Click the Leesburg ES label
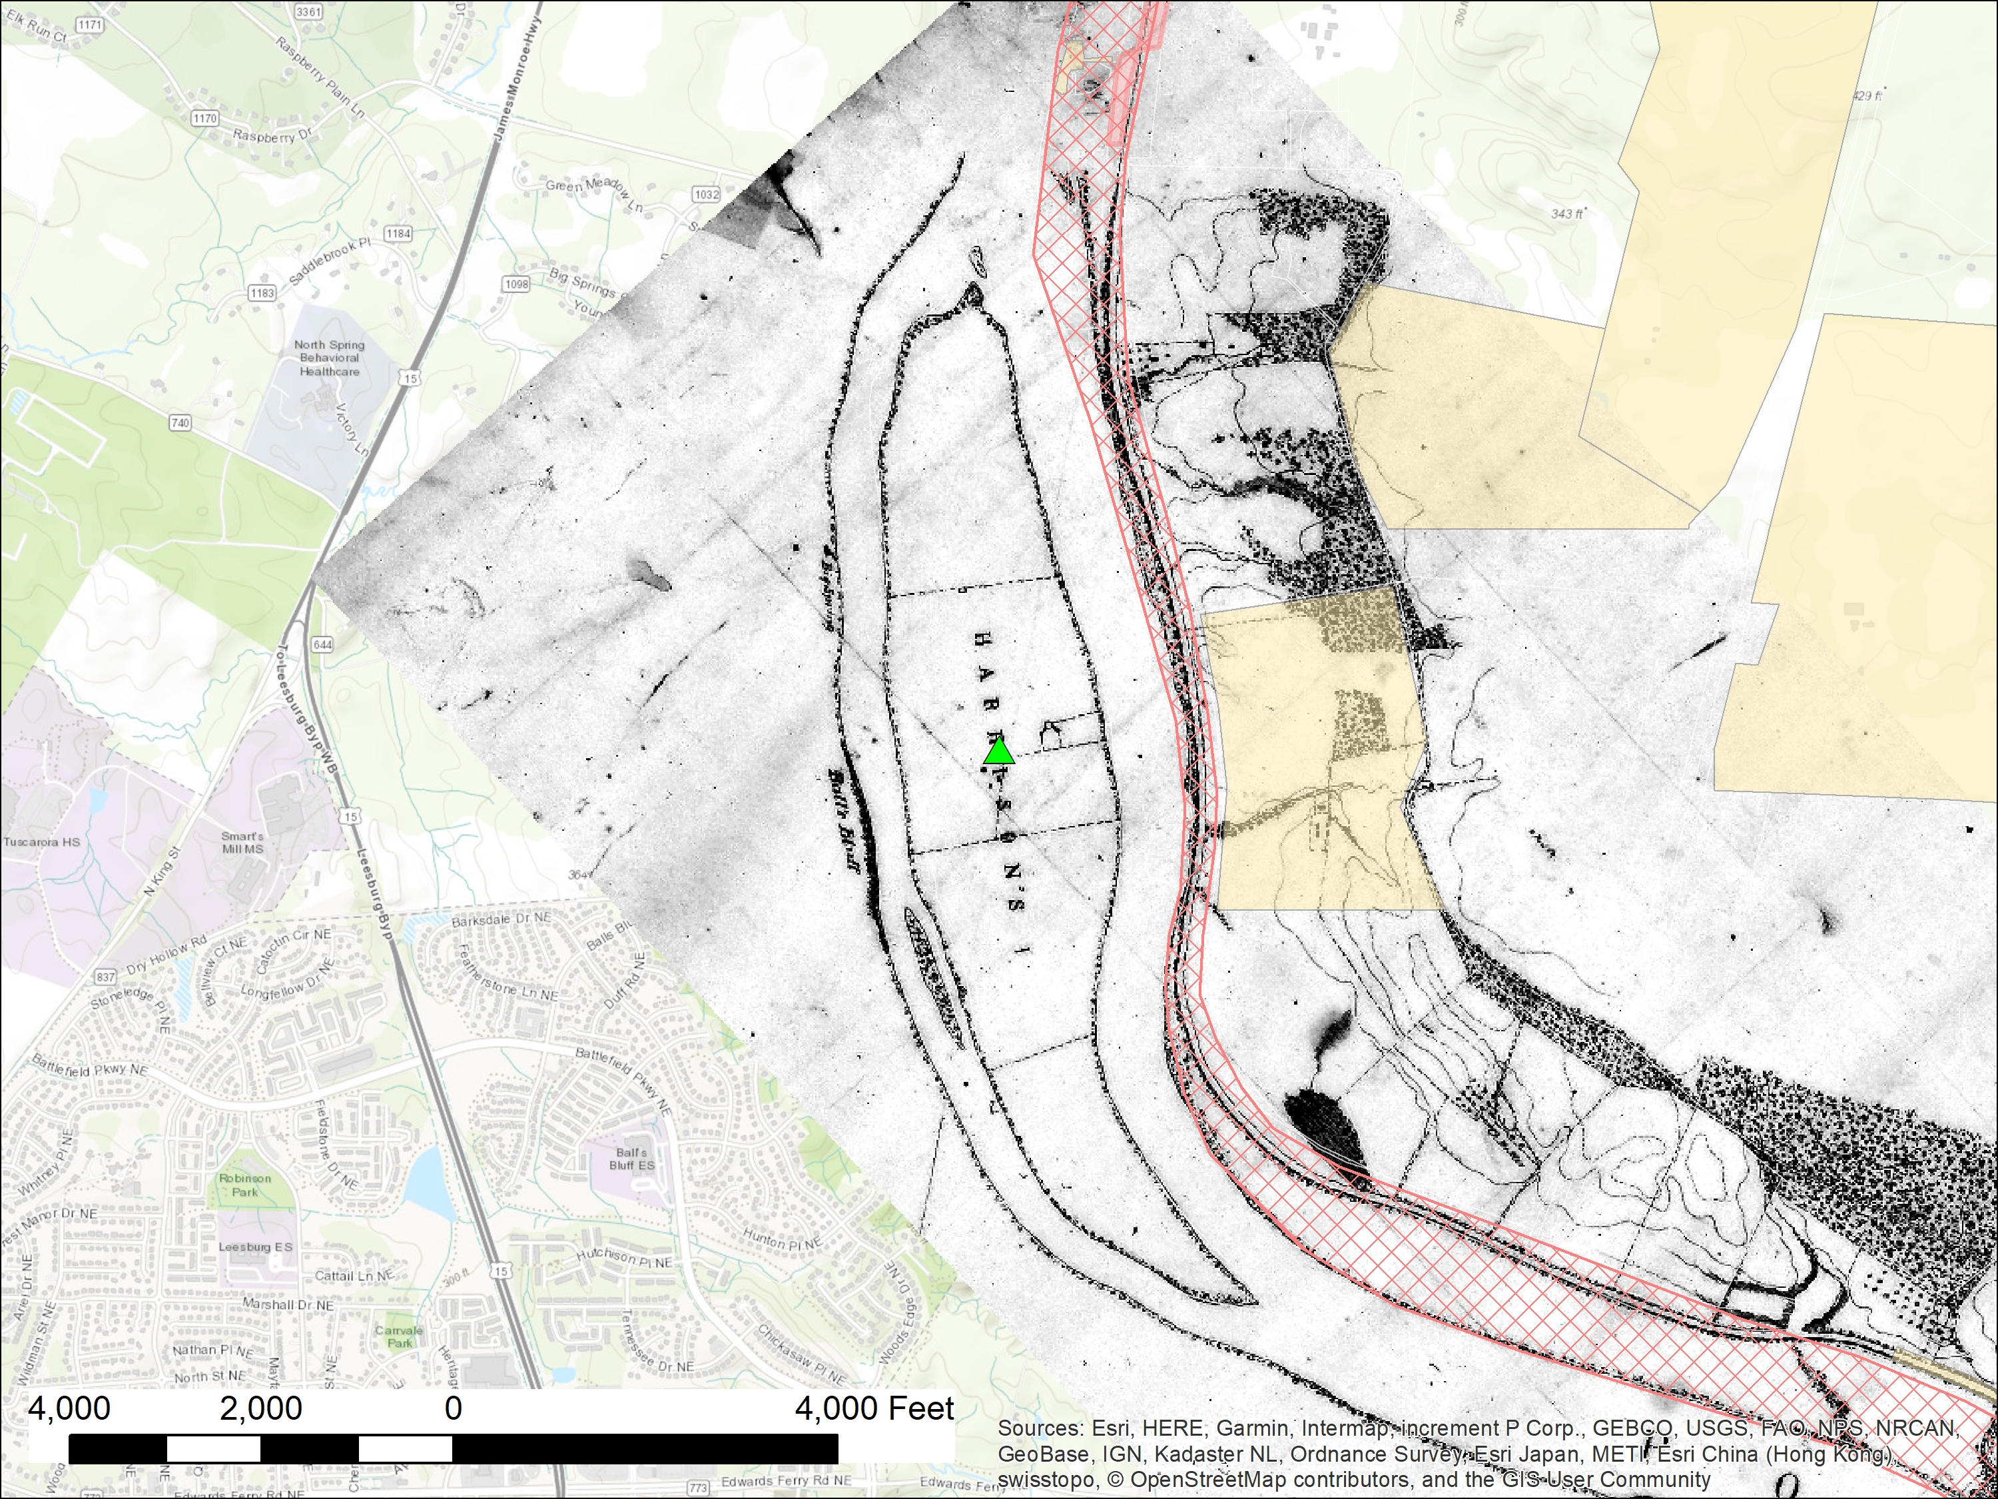This screenshot has height=1499, width=1998. [256, 1247]
